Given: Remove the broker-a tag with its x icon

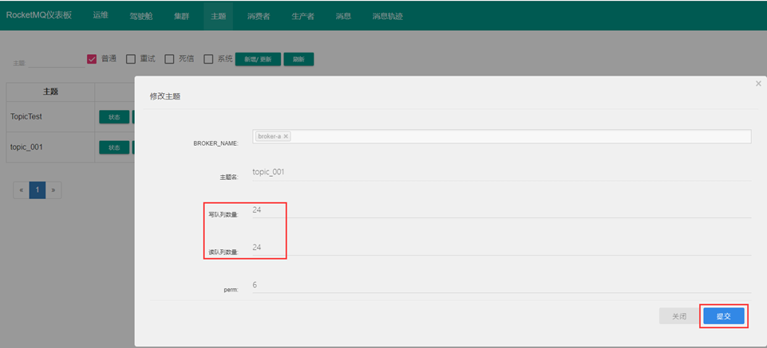Looking at the screenshot, I should tap(287, 137).
